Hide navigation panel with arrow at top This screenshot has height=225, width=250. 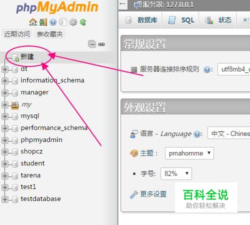122,4
